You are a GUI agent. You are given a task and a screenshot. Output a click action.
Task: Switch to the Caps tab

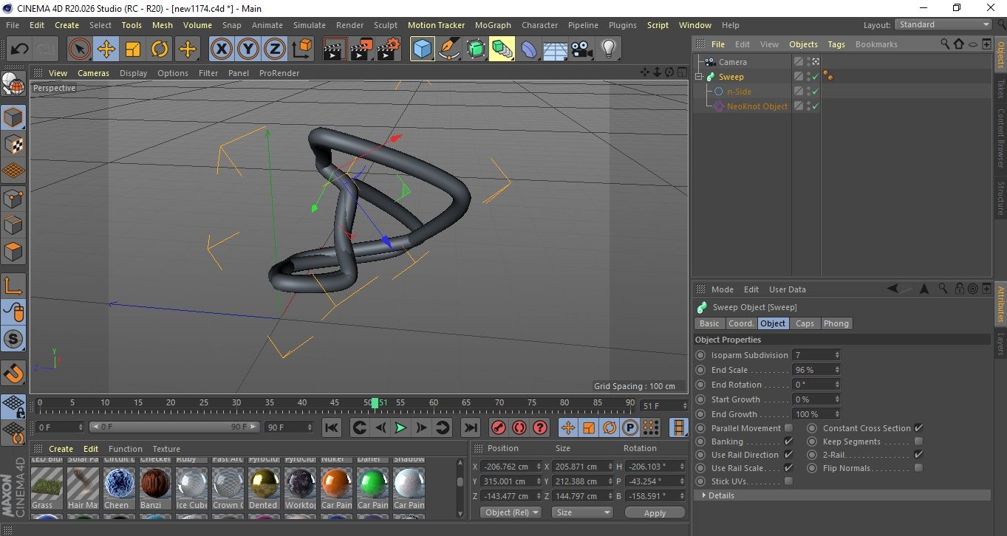click(805, 323)
